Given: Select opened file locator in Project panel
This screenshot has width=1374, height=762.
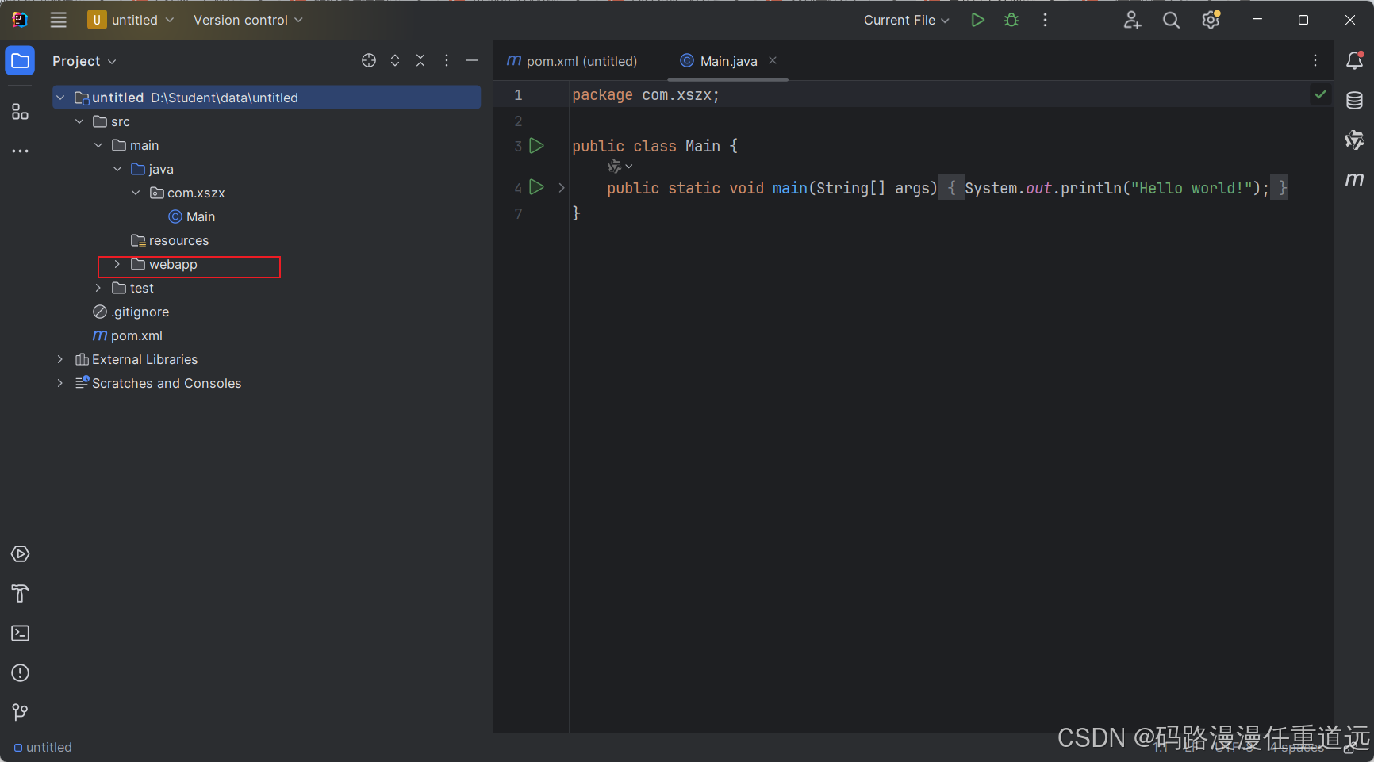Looking at the screenshot, I should point(369,61).
